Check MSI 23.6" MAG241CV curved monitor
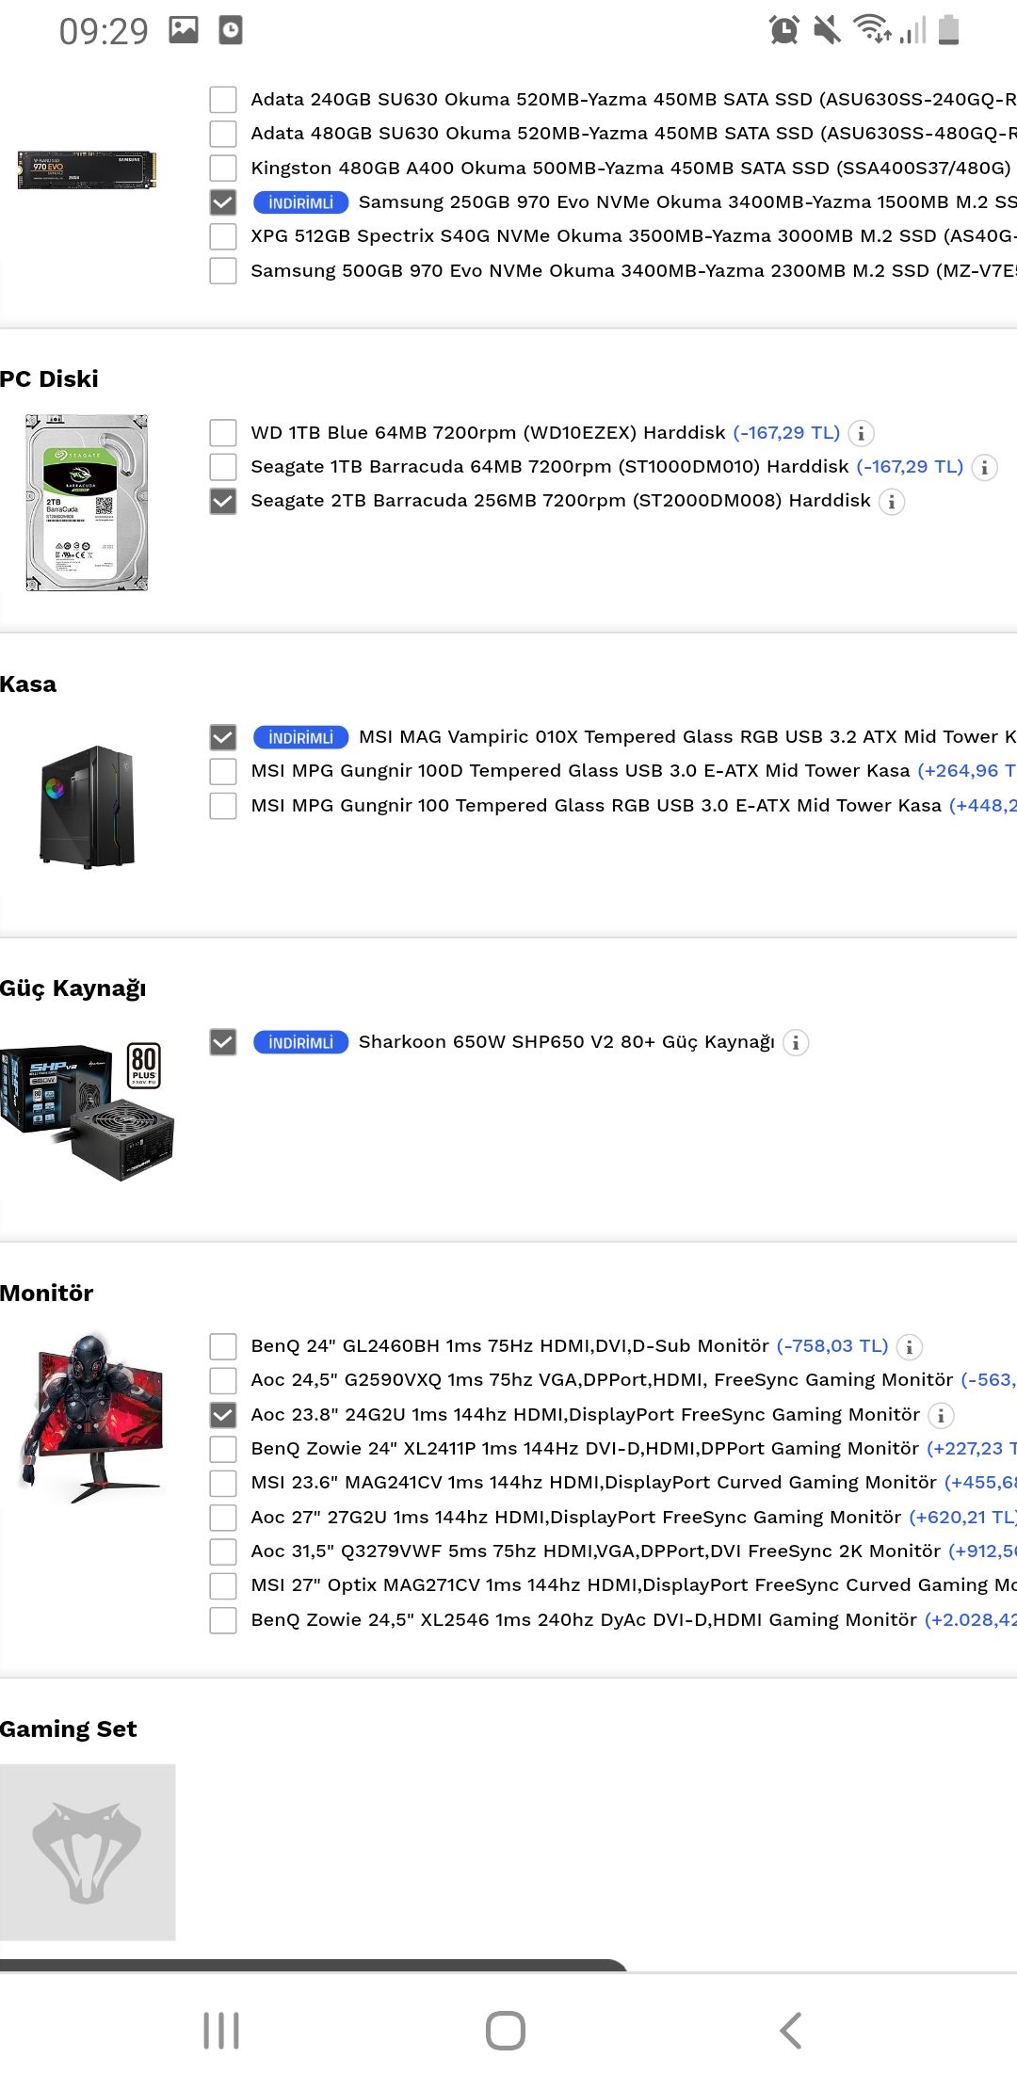This screenshot has width=1017, height=2090. [223, 1483]
